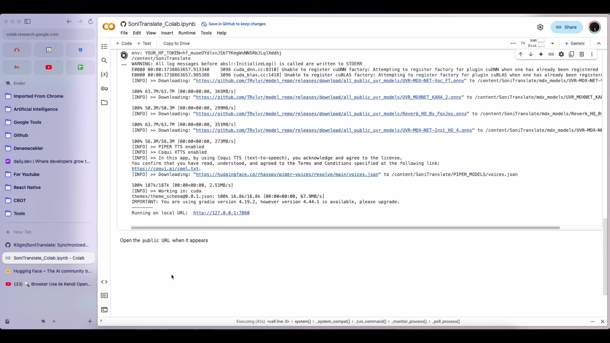Click the Colab CO logo

point(109,27)
